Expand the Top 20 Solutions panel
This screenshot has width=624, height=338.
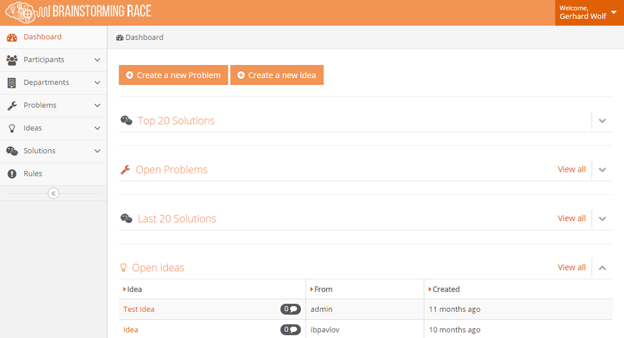[x=602, y=121]
